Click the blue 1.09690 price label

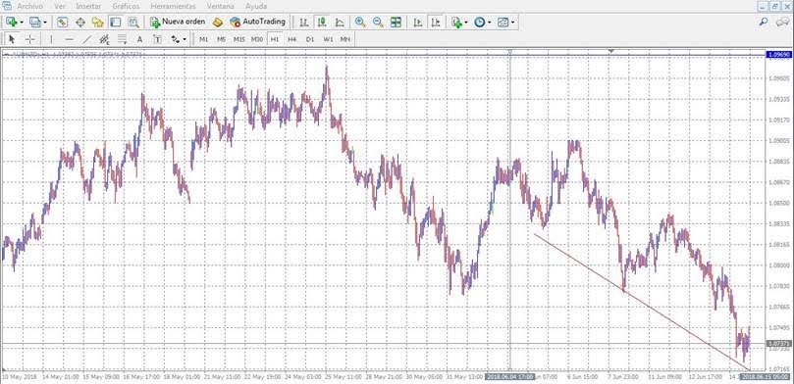779,55
